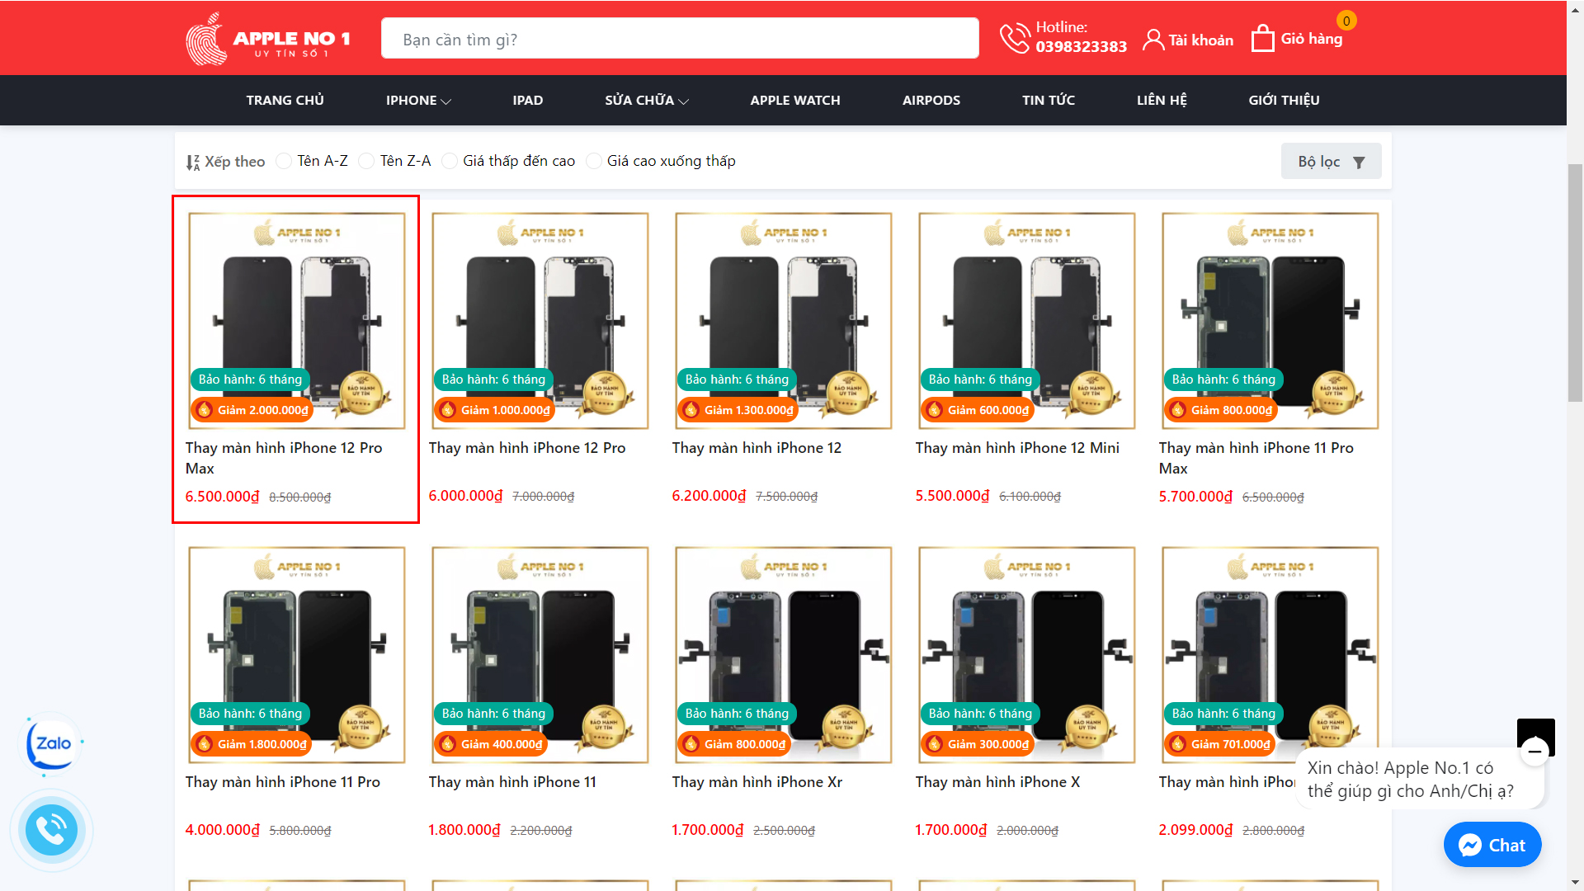Select the Giá cao xuống thấp sort option
1584x891 pixels.
[x=593, y=161]
